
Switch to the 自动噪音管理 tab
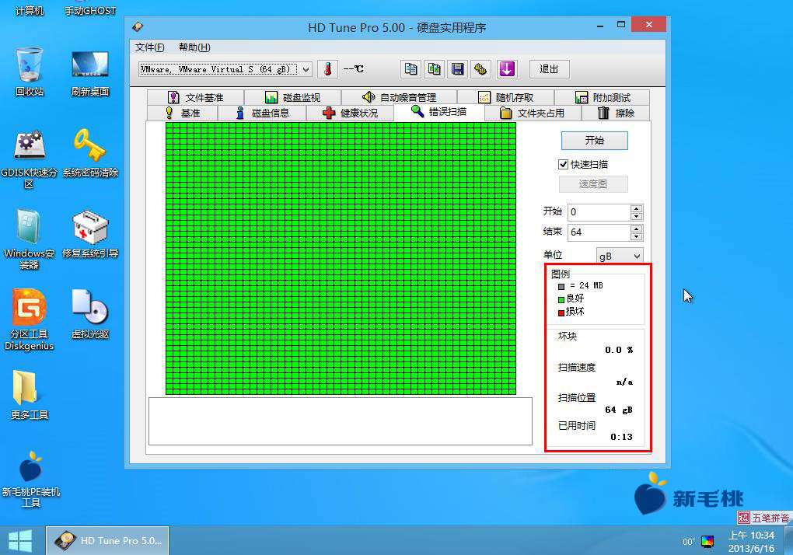pyautogui.click(x=400, y=97)
